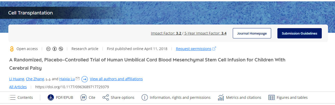Click the Metrics bar chart icon
The height and width of the screenshot is (105, 335).
(221, 98)
